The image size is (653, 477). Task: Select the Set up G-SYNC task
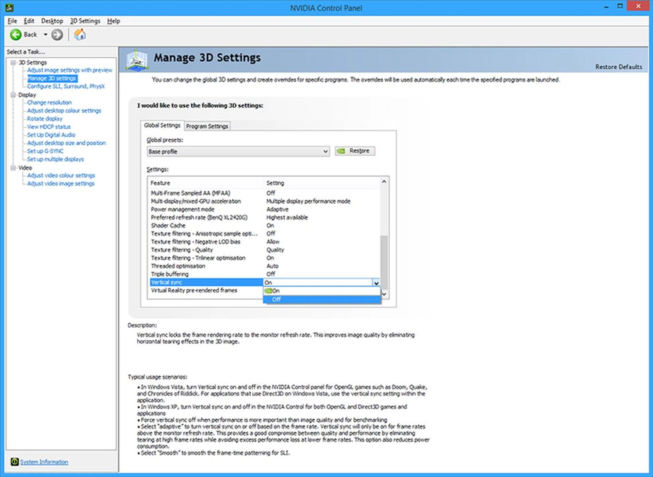click(45, 151)
